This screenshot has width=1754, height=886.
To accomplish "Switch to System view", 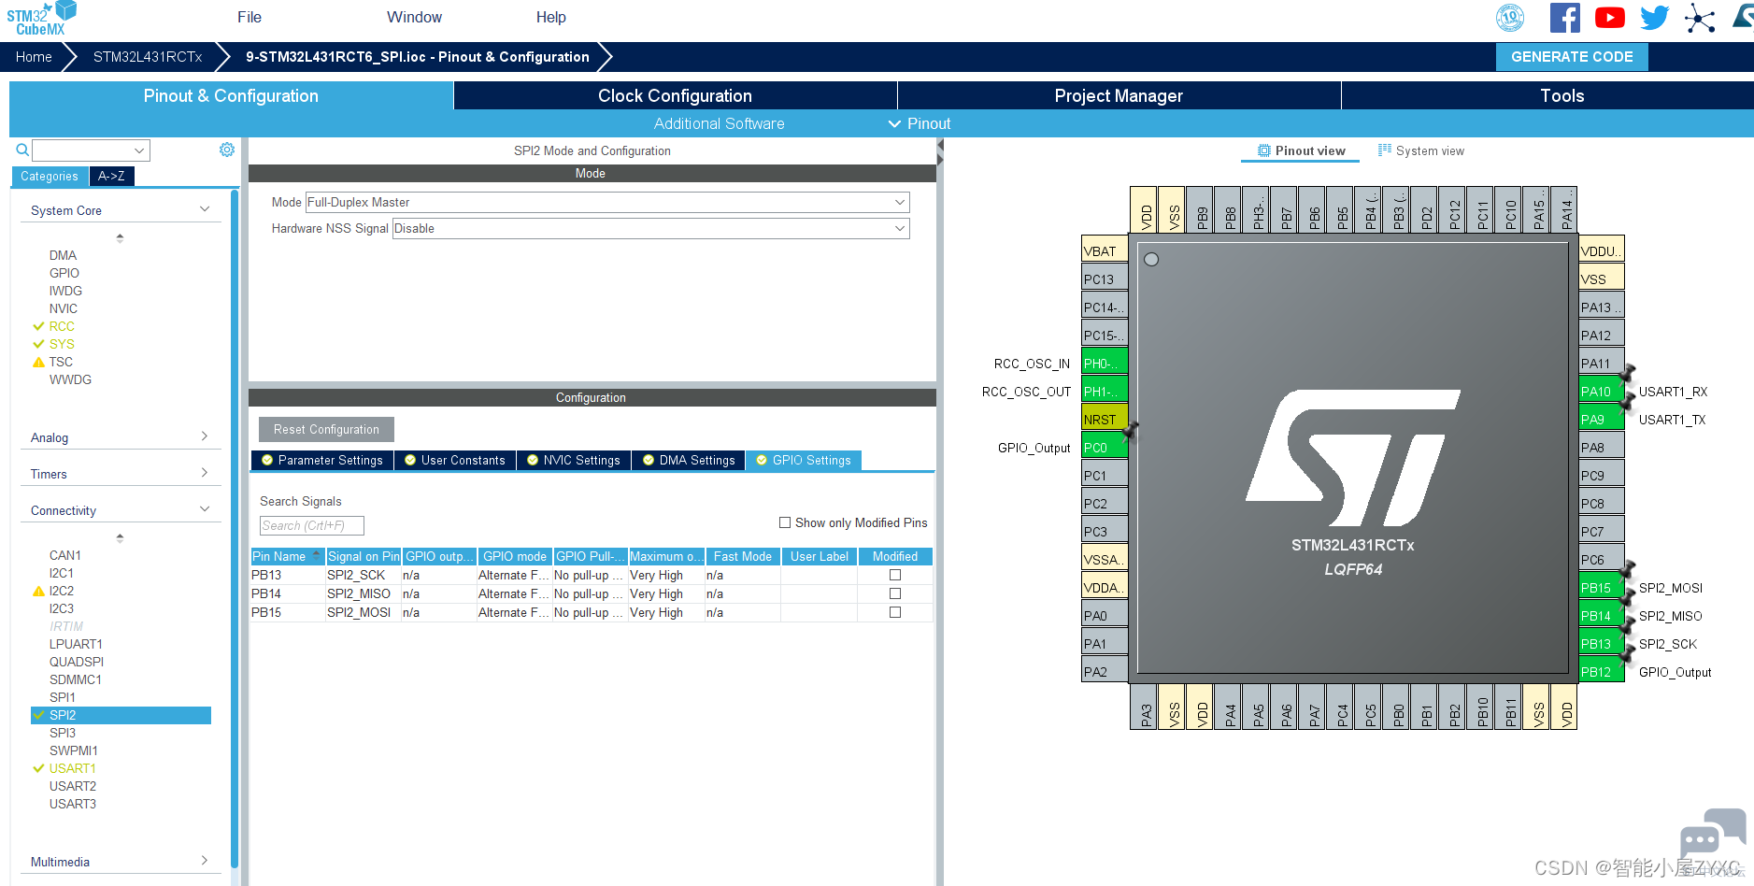I will pyautogui.click(x=1421, y=150).
